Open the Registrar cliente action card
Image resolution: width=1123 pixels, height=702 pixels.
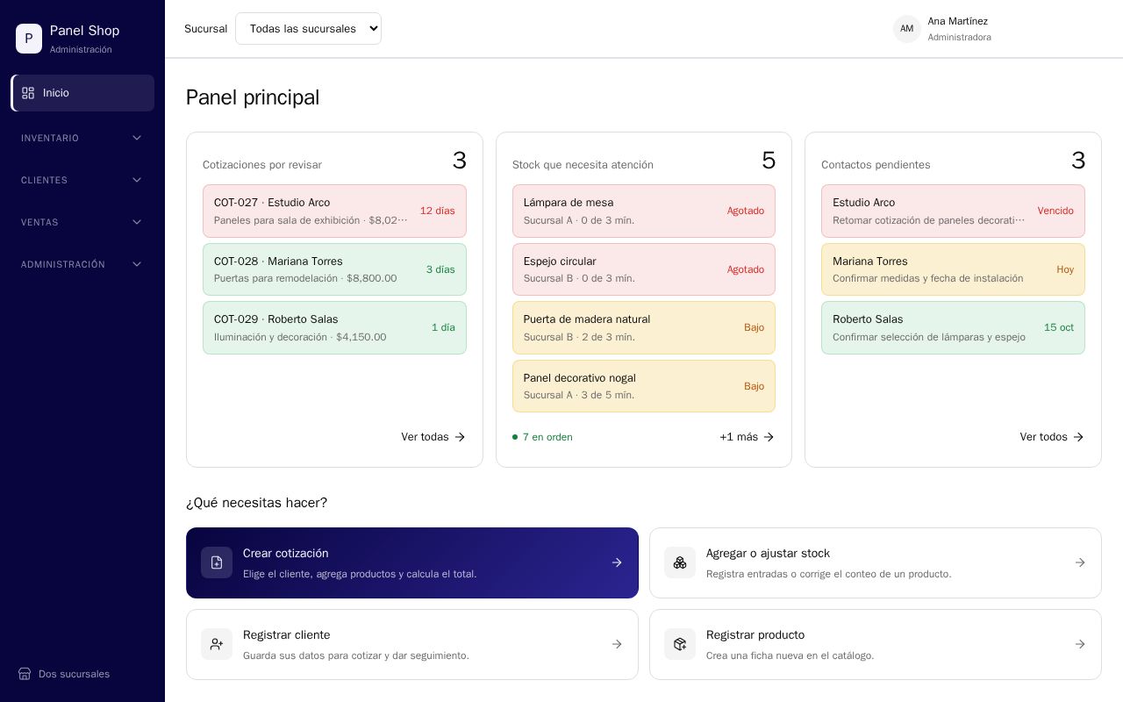coord(412,644)
